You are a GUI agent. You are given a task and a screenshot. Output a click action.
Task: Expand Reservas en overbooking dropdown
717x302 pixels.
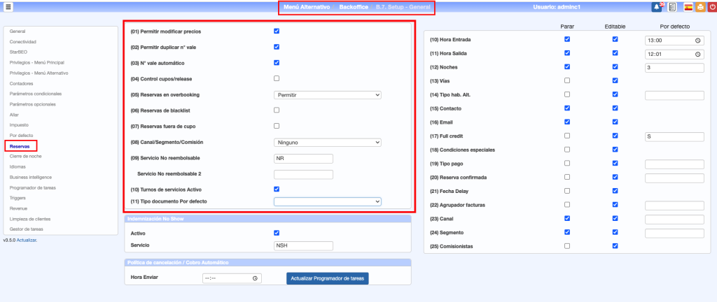[327, 94]
